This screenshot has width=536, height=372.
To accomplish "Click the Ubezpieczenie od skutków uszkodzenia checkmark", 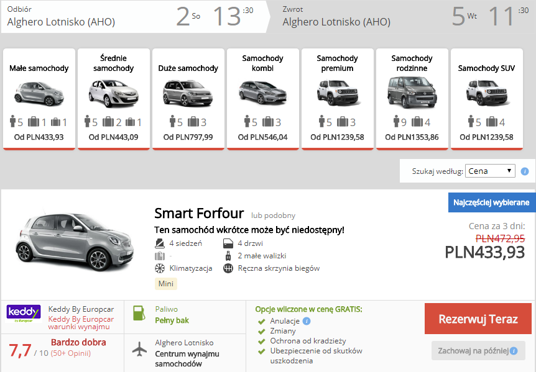I will [262, 351].
